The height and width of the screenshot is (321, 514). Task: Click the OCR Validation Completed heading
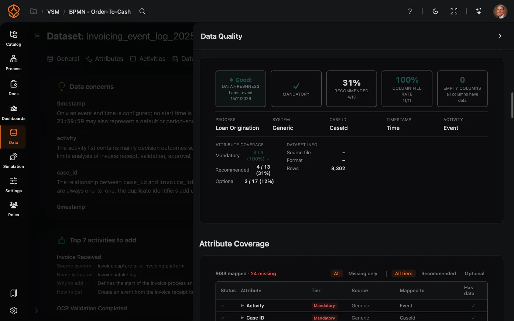pos(92,308)
